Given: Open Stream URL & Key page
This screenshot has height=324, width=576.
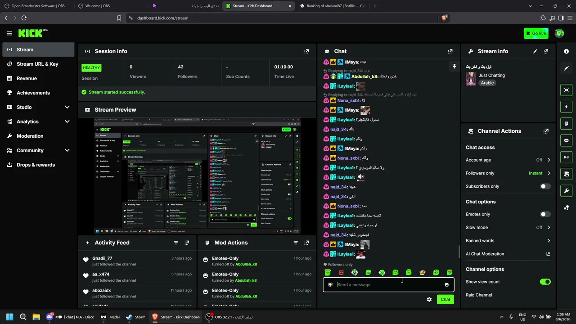Looking at the screenshot, I should [x=38, y=64].
